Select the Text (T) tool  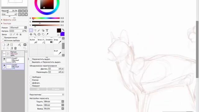tap(47, 30)
